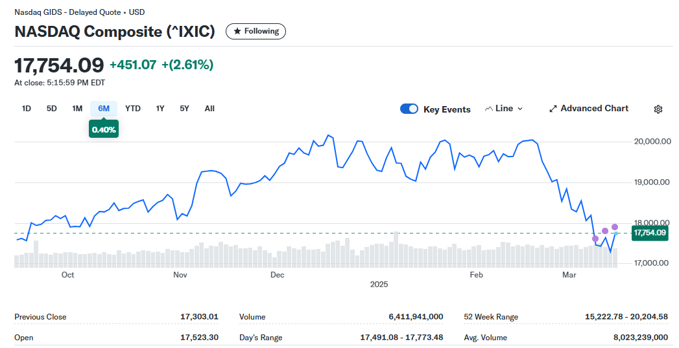Select the 6M time range tab
679x348 pixels.
click(x=104, y=109)
